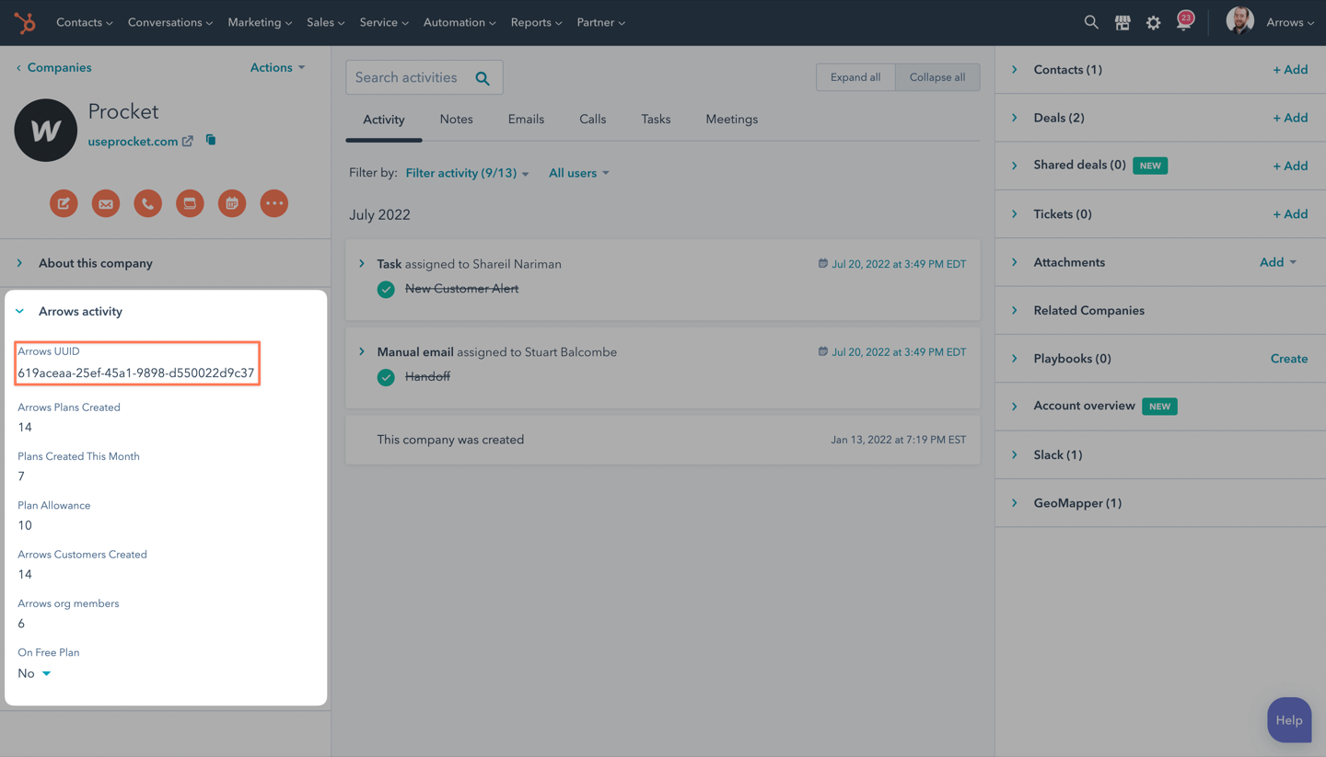Open the Partner menu
The width and height of the screenshot is (1326, 757).
[601, 22]
